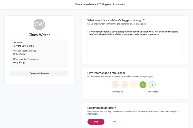Click the Office Location Preference label

tap(25, 59)
